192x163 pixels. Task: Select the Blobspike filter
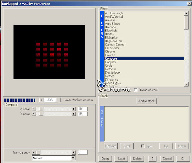tap(144, 38)
